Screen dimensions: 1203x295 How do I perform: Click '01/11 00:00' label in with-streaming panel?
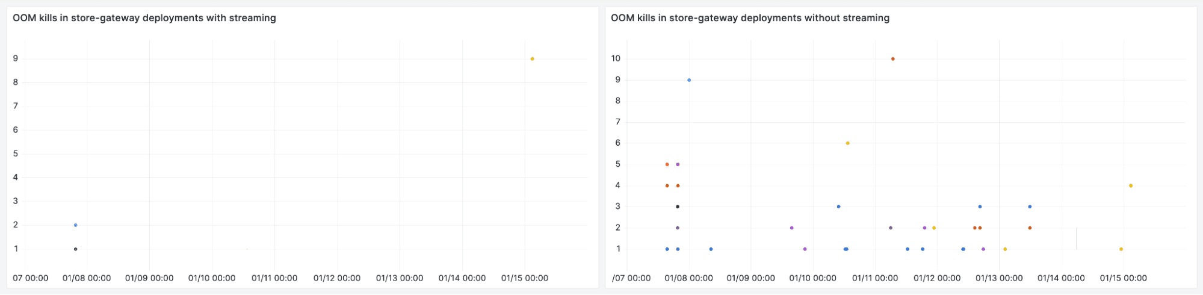[274, 278]
